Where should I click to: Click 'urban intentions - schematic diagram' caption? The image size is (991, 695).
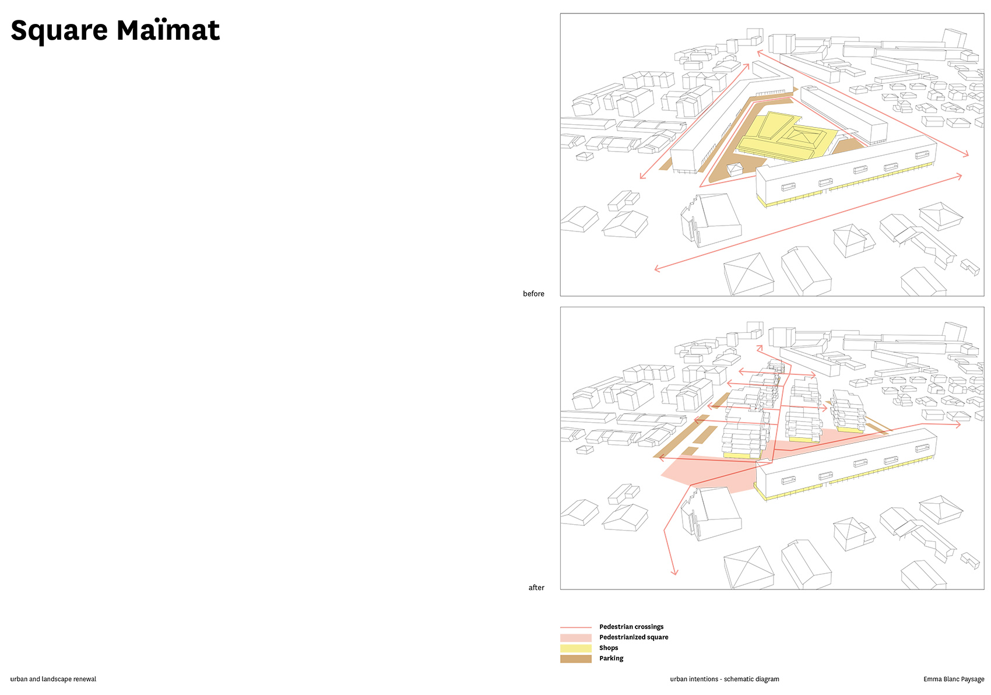(725, 679)
